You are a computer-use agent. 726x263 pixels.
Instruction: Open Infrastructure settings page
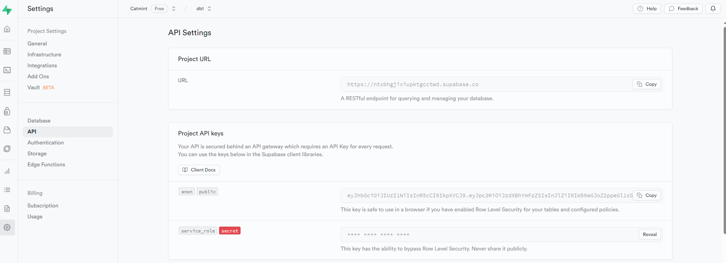tap(44, 54)
